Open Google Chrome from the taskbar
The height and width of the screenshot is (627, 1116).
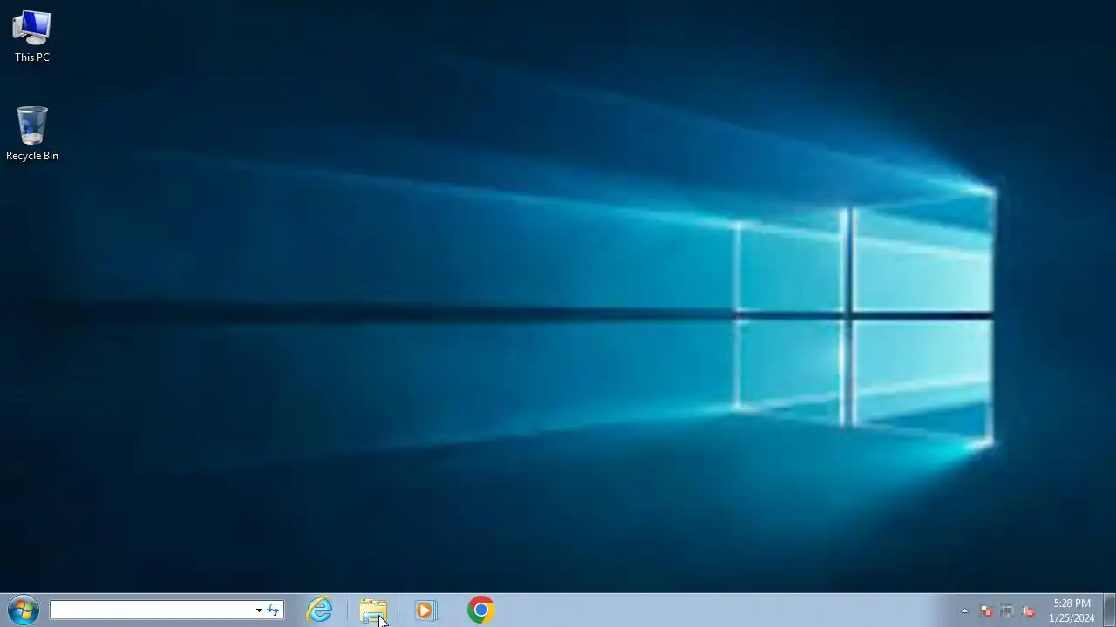click(480, 610)
